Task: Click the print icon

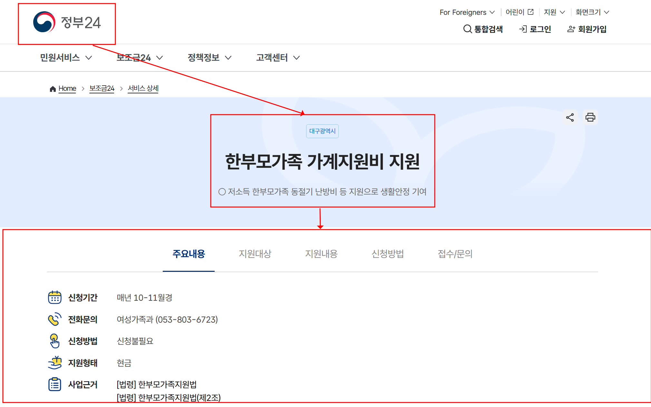Action: pos(590,118)
